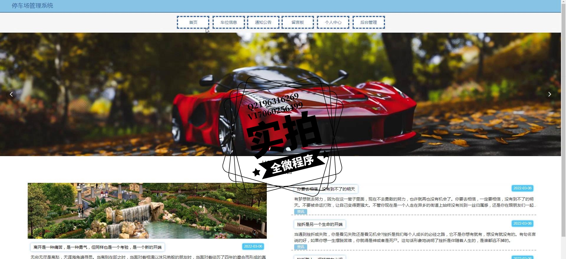566x259 pixels.
Task: Show the previous carousel slide
Action: [x=11, y=94]
